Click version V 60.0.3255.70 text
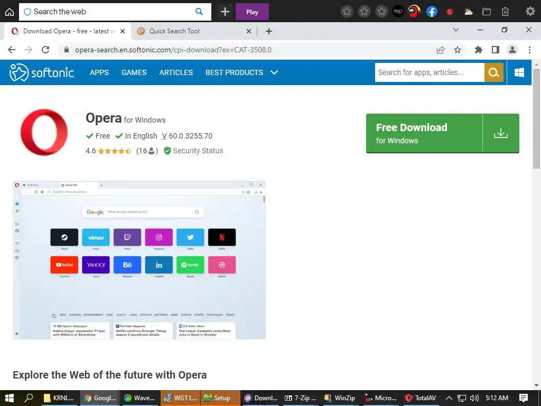541x406 pixels. [187, 136]
